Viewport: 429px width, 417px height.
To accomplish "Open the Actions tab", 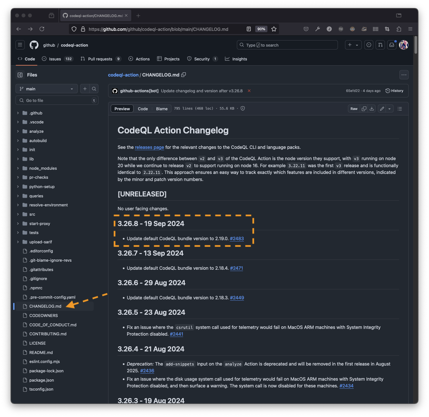I will [139, 59].
